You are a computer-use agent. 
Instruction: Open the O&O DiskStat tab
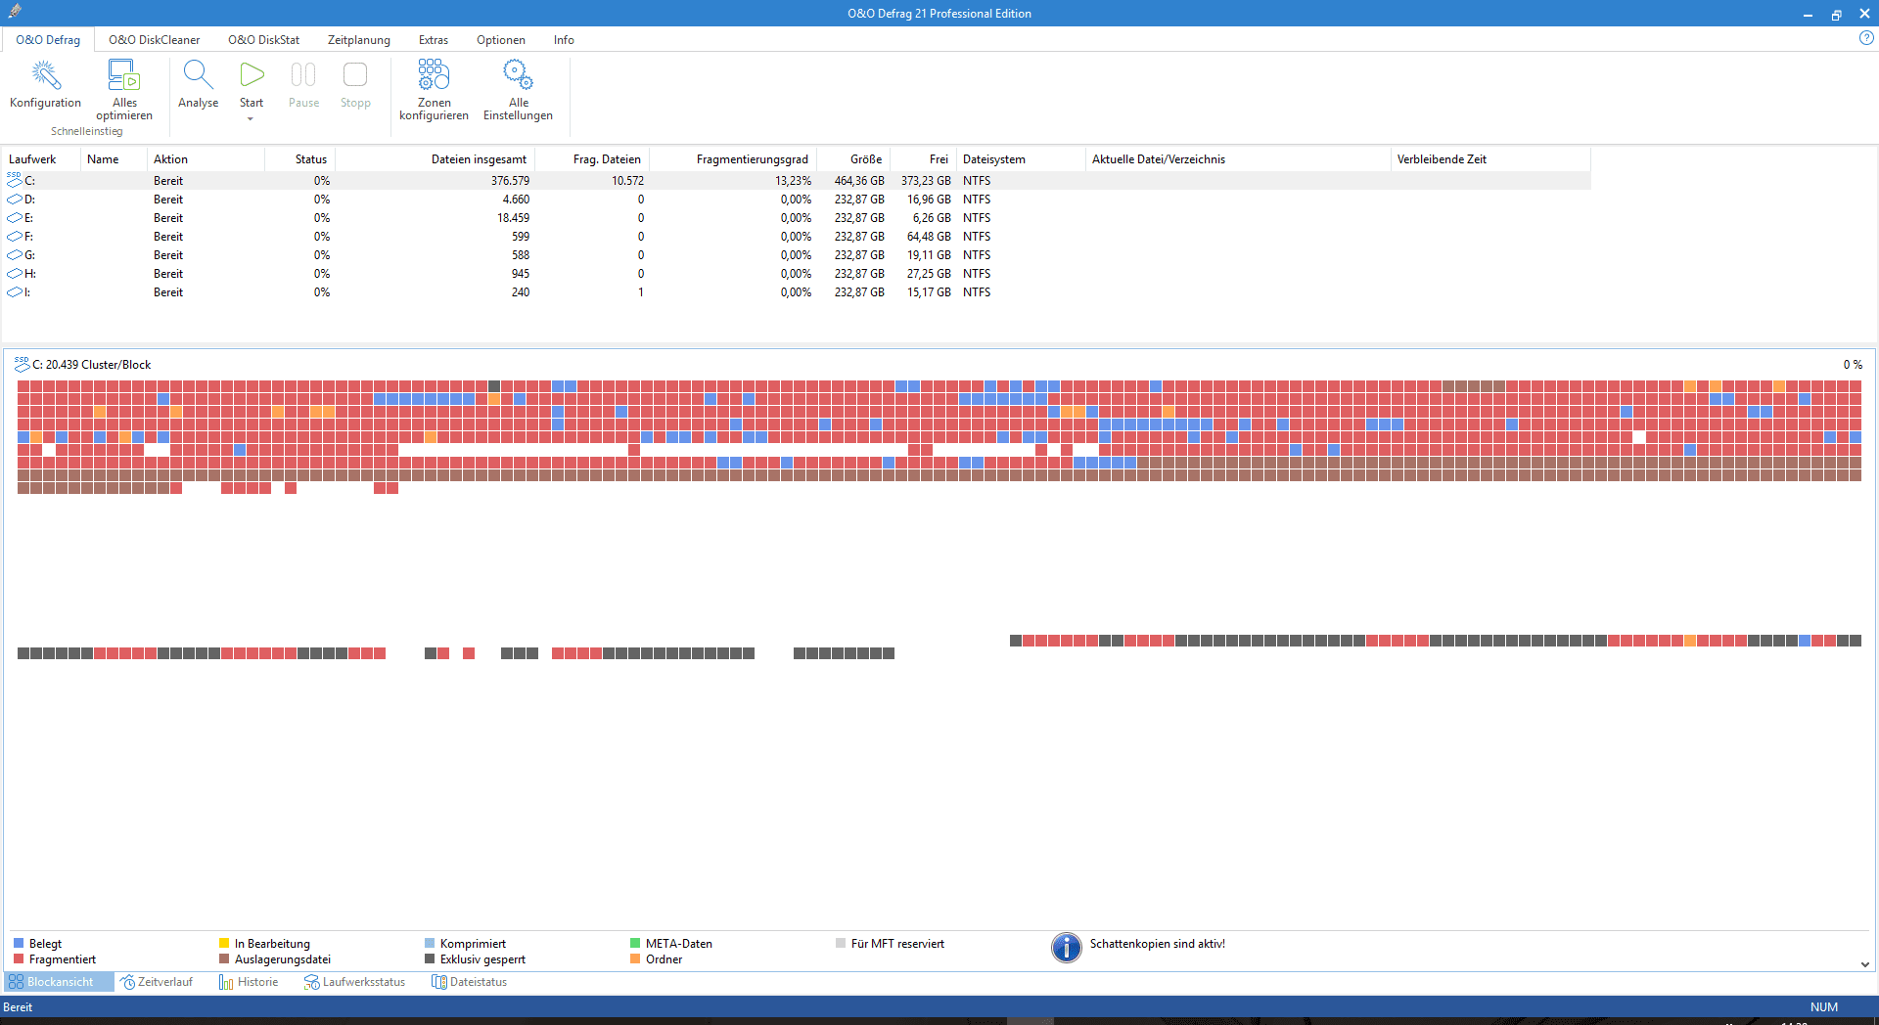tap(263, 40)
